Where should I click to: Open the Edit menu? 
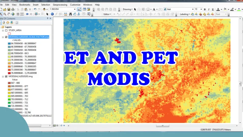7,5
